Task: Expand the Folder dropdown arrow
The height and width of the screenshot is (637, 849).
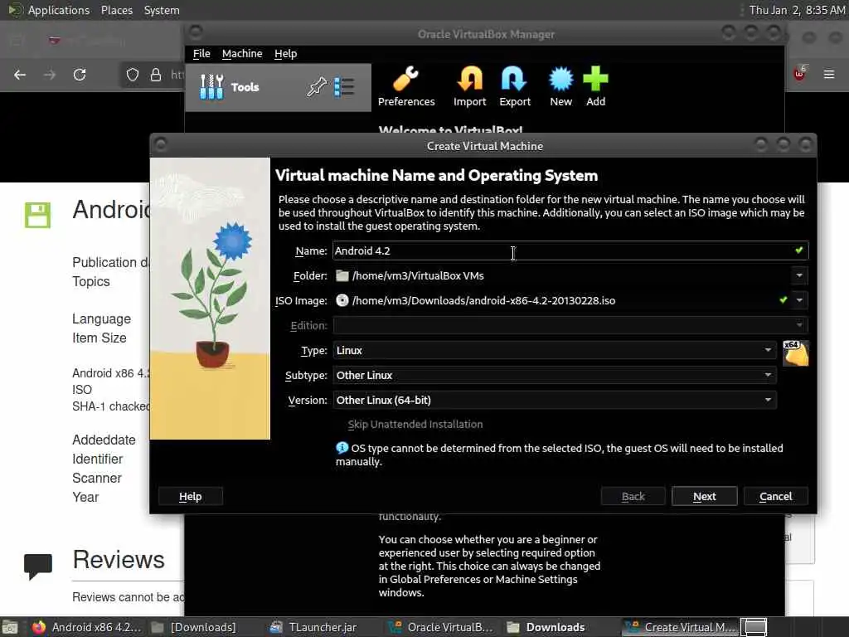Action: click(799, 275)
